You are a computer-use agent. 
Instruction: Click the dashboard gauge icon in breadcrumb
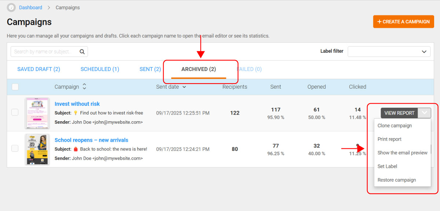(11, 7)
